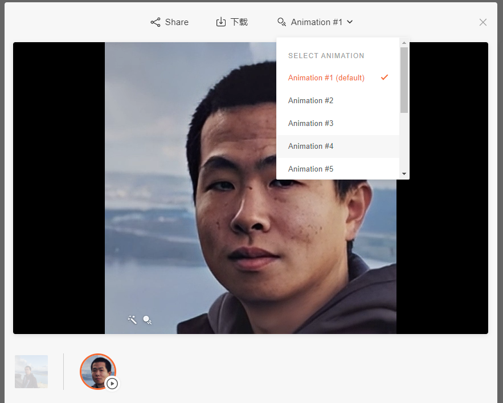This screenshot has height=403, width=503.
Task: Click the download tray icon
Action: [x=221, y=22]
